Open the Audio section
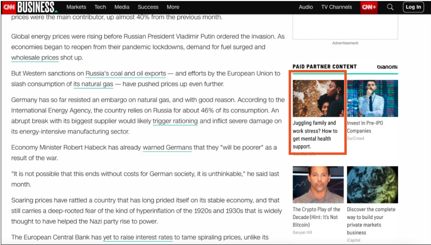Screen dimensions: 431x245 pos(306,7)
